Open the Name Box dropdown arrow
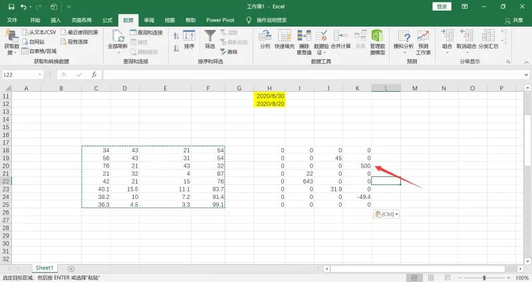532x282 pixels. point(40,74)
